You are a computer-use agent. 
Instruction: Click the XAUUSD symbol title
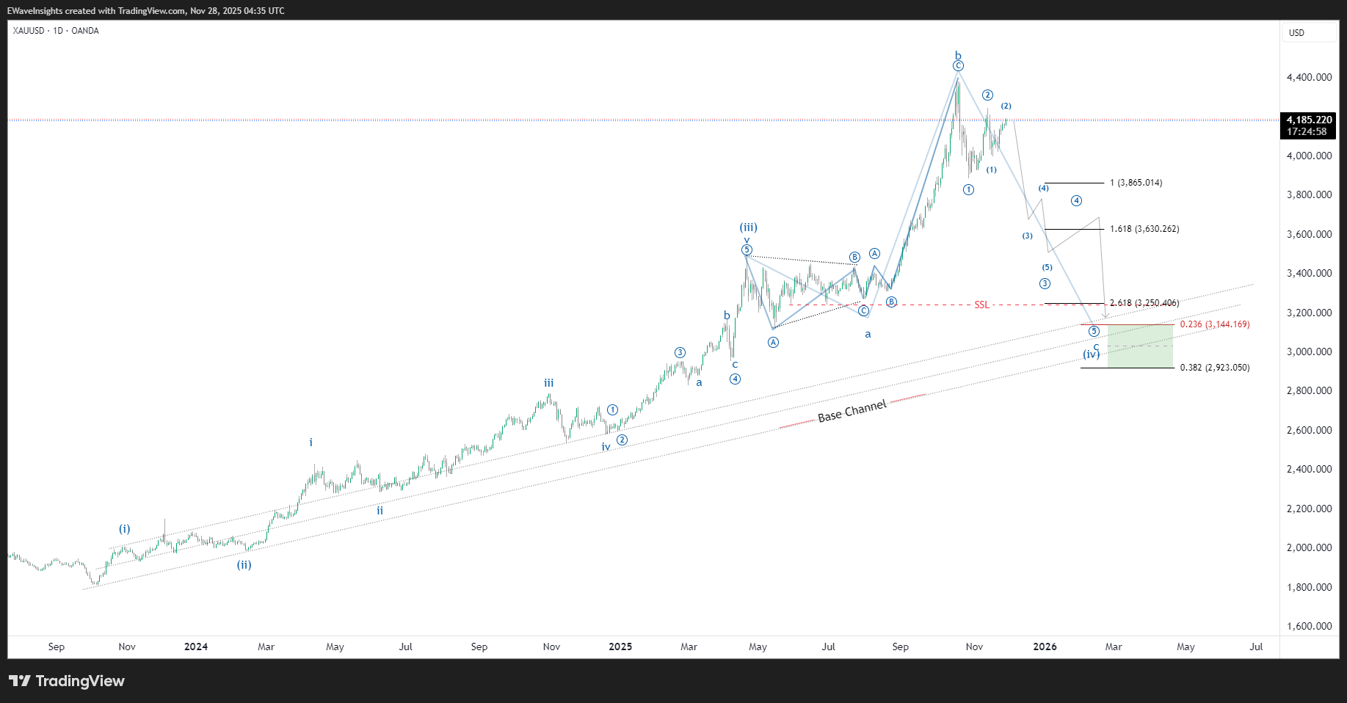pos(29,31)
